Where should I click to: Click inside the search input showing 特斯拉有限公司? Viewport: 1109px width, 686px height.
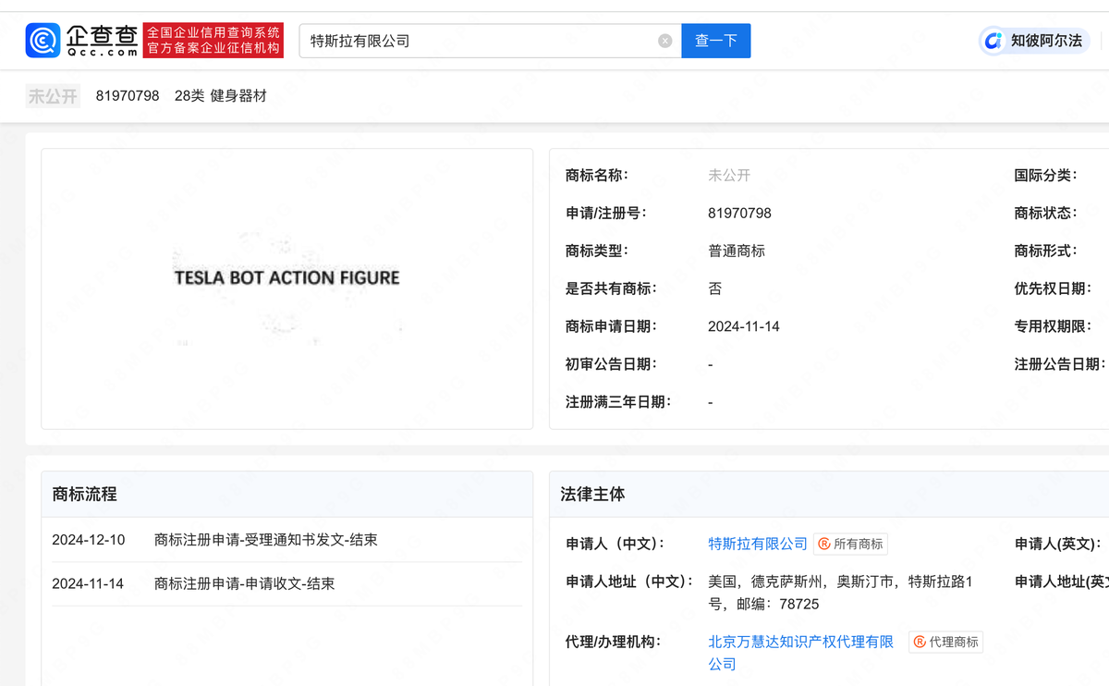tap(462, 40)
